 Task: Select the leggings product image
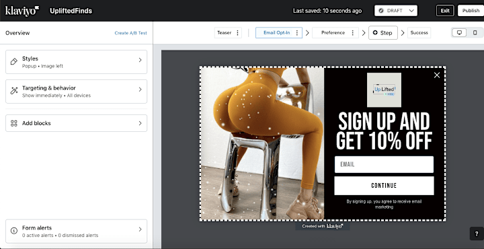[262, 143]
